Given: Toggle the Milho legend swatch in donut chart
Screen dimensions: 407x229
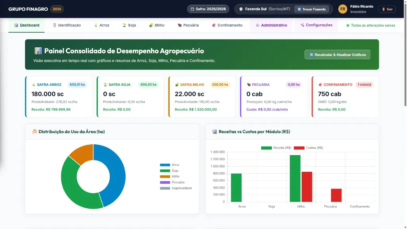Looking at the screenshot, I should click(x=165, y=177).
